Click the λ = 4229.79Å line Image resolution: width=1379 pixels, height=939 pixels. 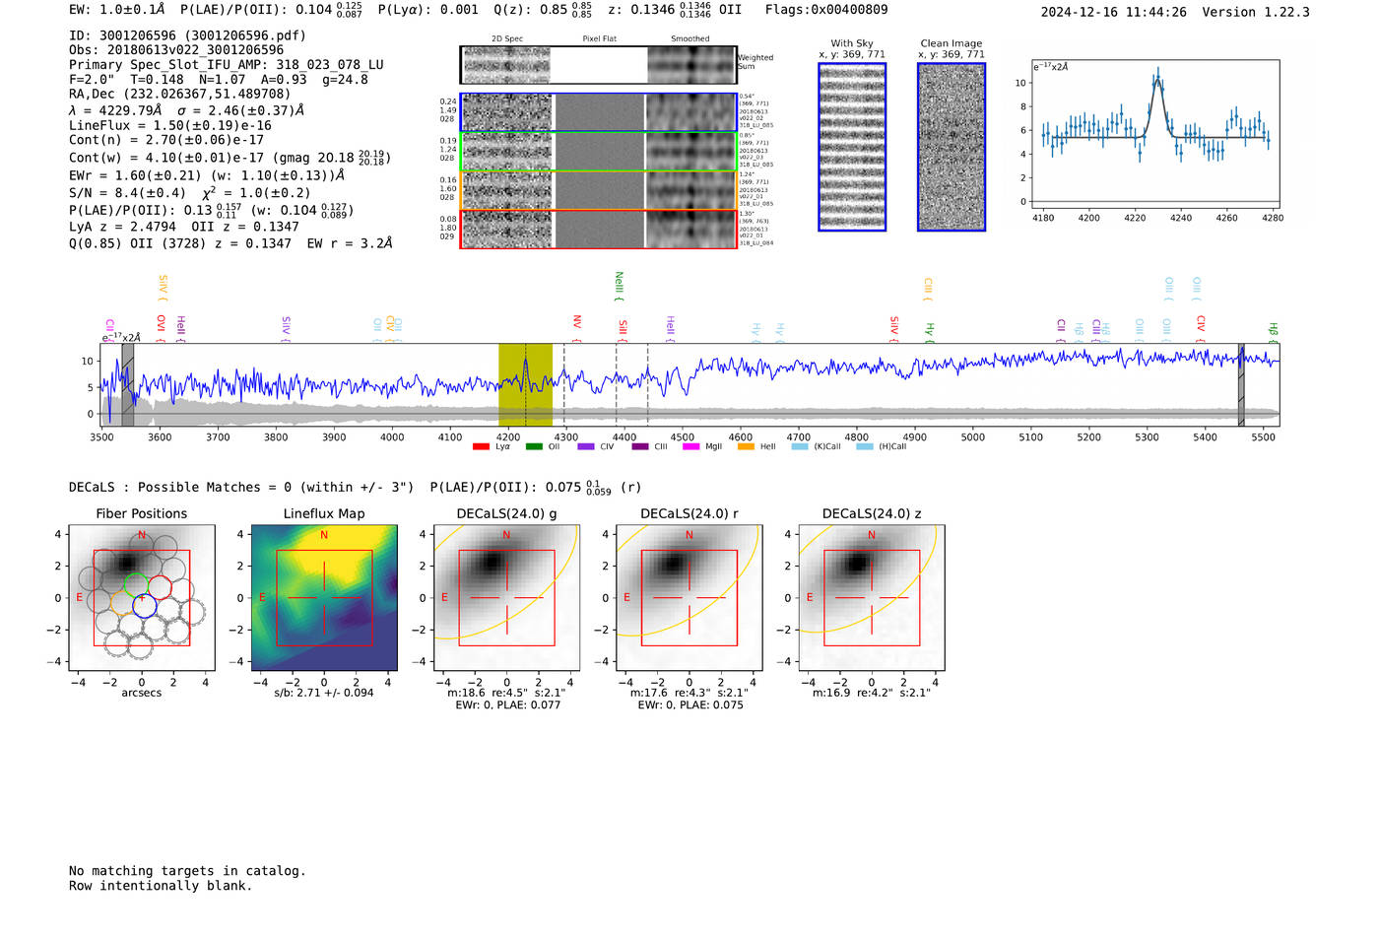(x=187, y=110)
